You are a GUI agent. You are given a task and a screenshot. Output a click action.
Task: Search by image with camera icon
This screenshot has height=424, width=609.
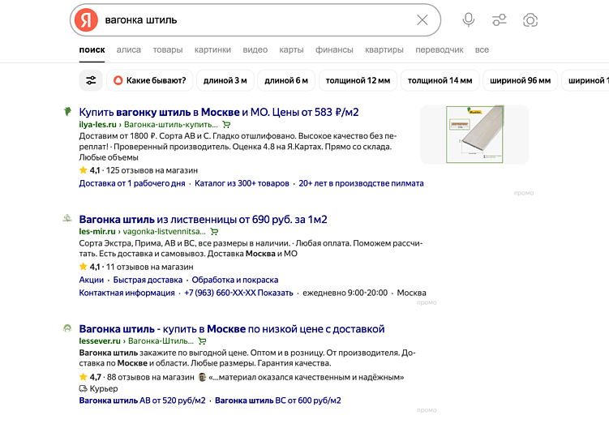(x=530, y=20)
